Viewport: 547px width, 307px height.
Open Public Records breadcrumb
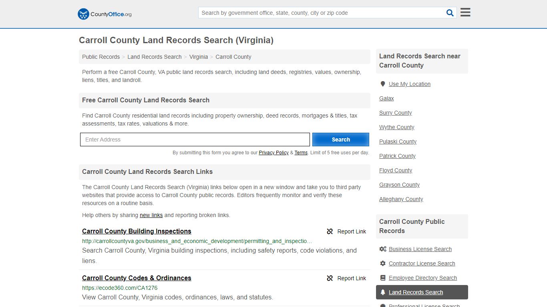point(101,57)
